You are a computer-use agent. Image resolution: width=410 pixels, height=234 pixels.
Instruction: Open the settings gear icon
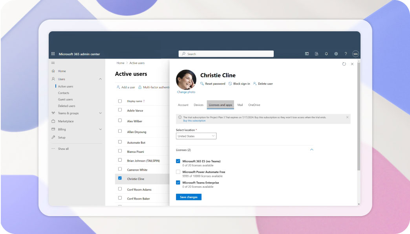click(336, 54)
